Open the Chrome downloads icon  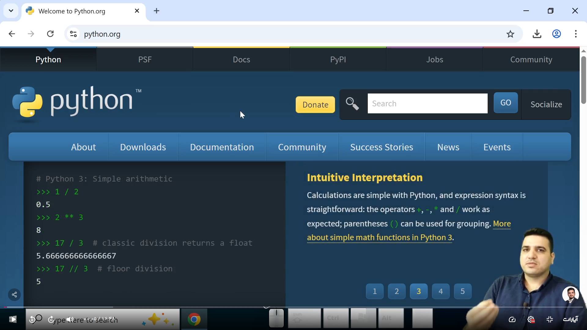pos(537,34)
